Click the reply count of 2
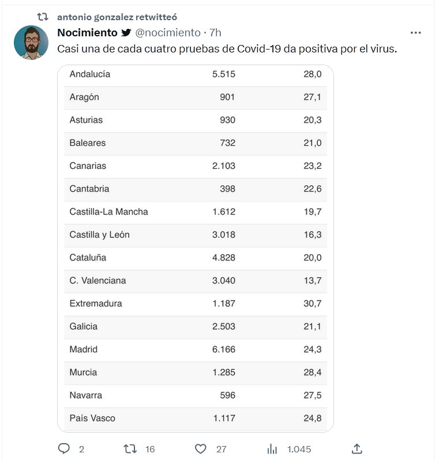Image resolution: width=435 pixels, height=461 pixels. click(x=81, y=449)
